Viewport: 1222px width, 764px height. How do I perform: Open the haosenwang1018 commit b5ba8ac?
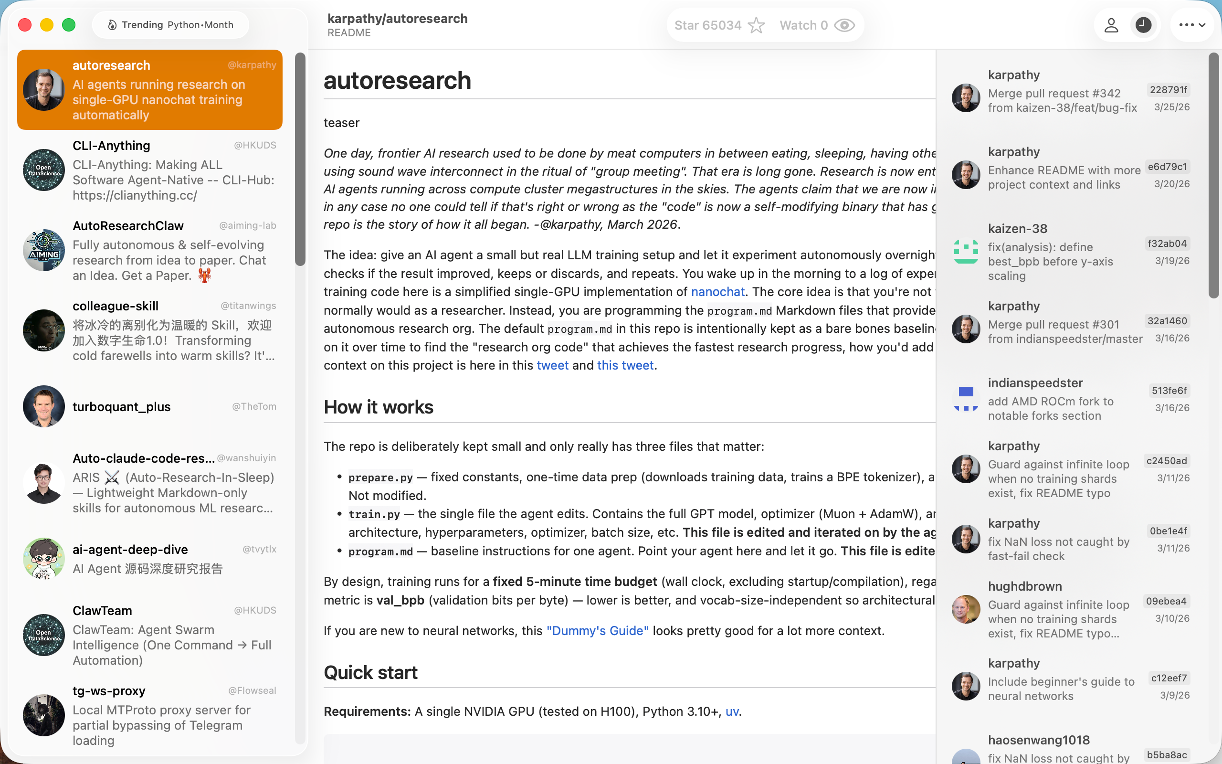click(1071, 749)
